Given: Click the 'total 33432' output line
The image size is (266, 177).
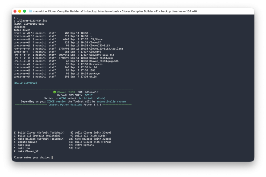Looking at the screenshot, I should (22, 30).
